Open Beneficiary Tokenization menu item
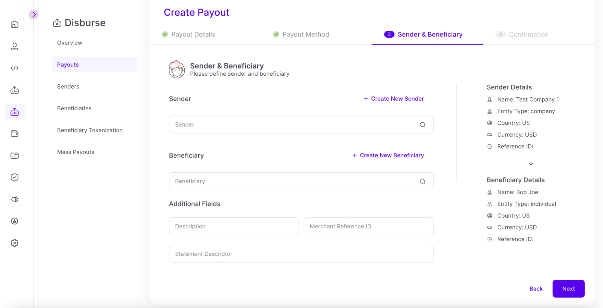The width and height of the screenshot is (603, 308). (90, 130)
